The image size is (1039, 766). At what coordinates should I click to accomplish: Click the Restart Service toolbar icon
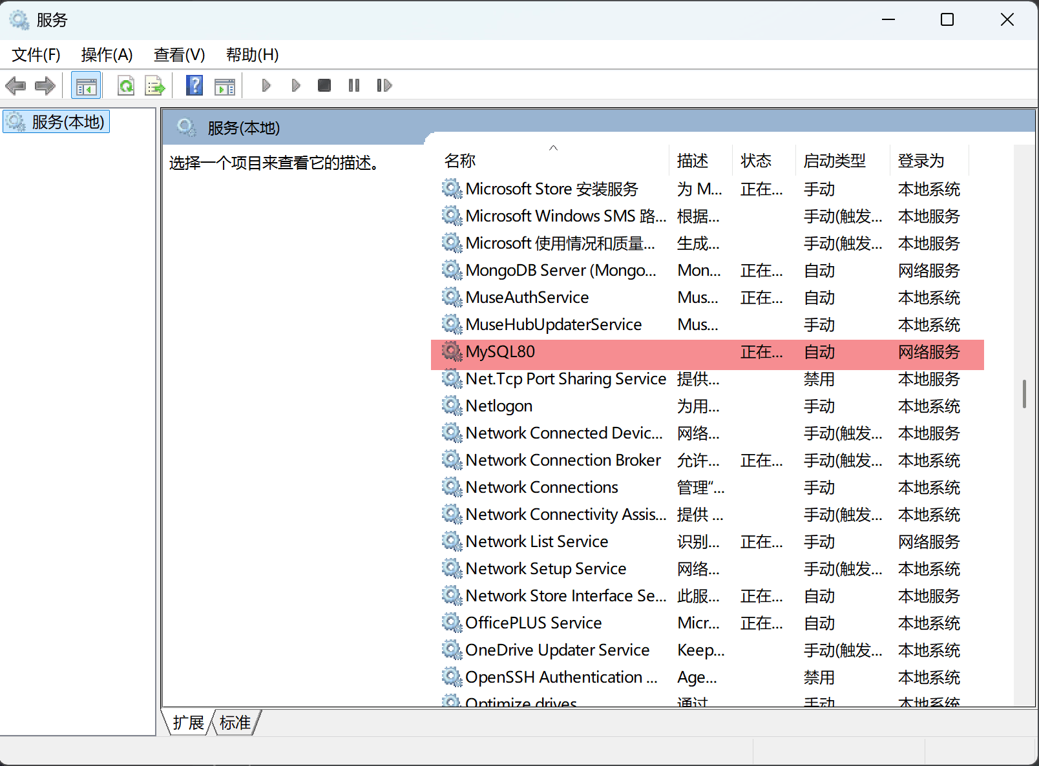(x=384, y=85)
